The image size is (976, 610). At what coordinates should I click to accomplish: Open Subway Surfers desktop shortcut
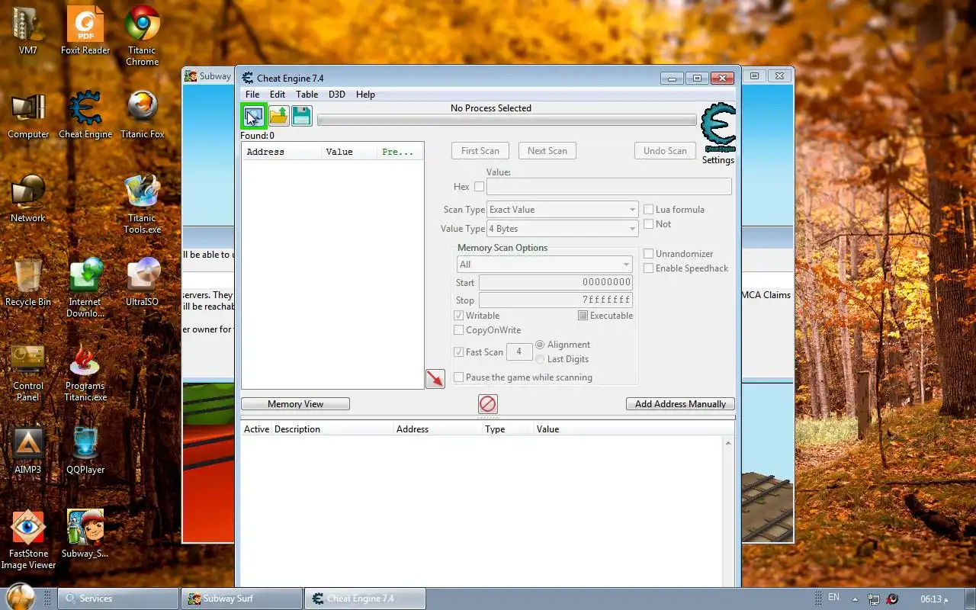point(85,535)
